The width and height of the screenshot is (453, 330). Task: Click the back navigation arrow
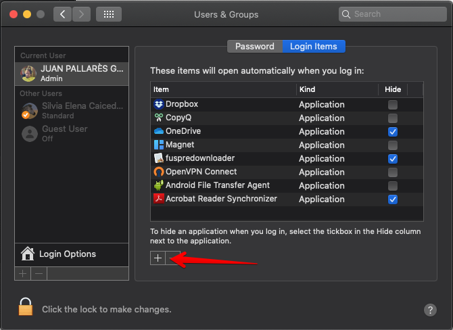(x=63, y=14)
